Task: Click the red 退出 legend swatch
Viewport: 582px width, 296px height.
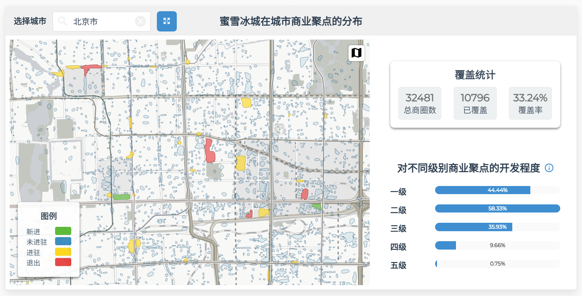Action: (x=63, y=262)
